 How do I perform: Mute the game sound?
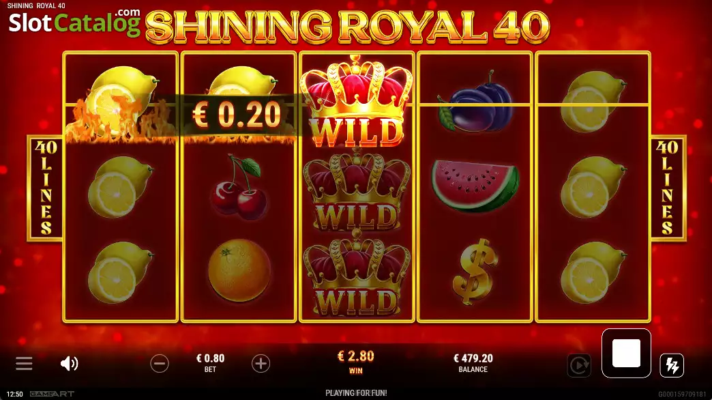pos(70,364)
